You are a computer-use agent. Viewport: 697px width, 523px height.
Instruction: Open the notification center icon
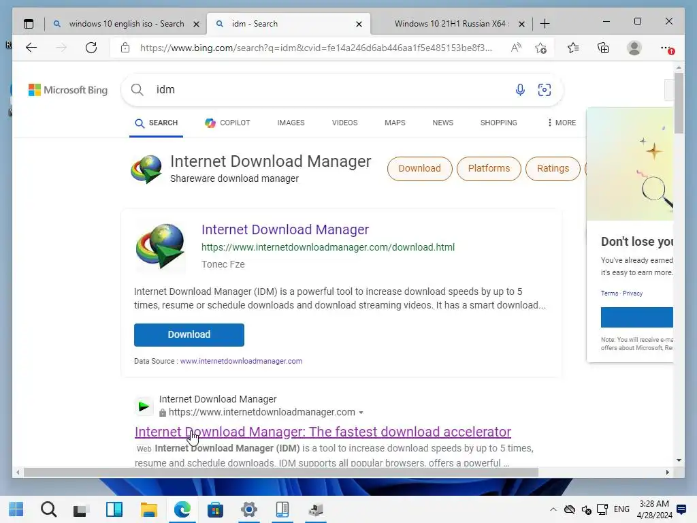coord(681,509)
